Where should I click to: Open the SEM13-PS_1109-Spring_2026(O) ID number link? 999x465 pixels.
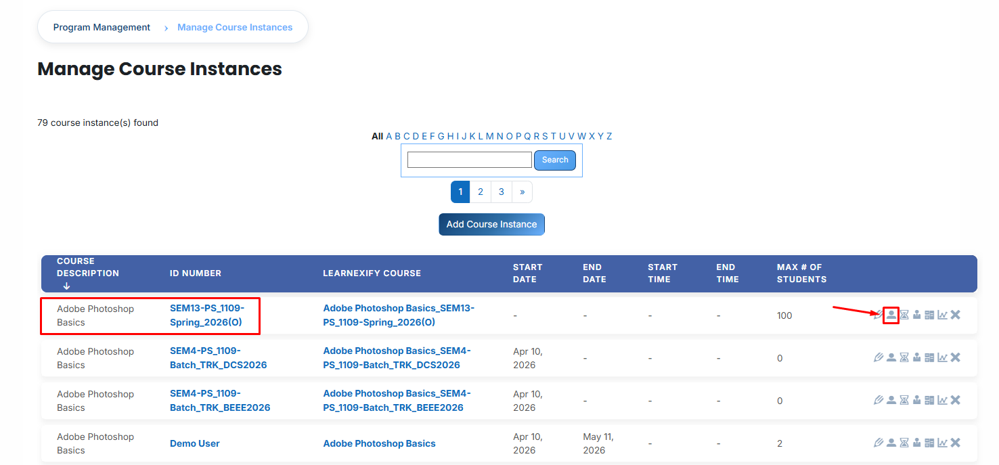click(207, 315)
